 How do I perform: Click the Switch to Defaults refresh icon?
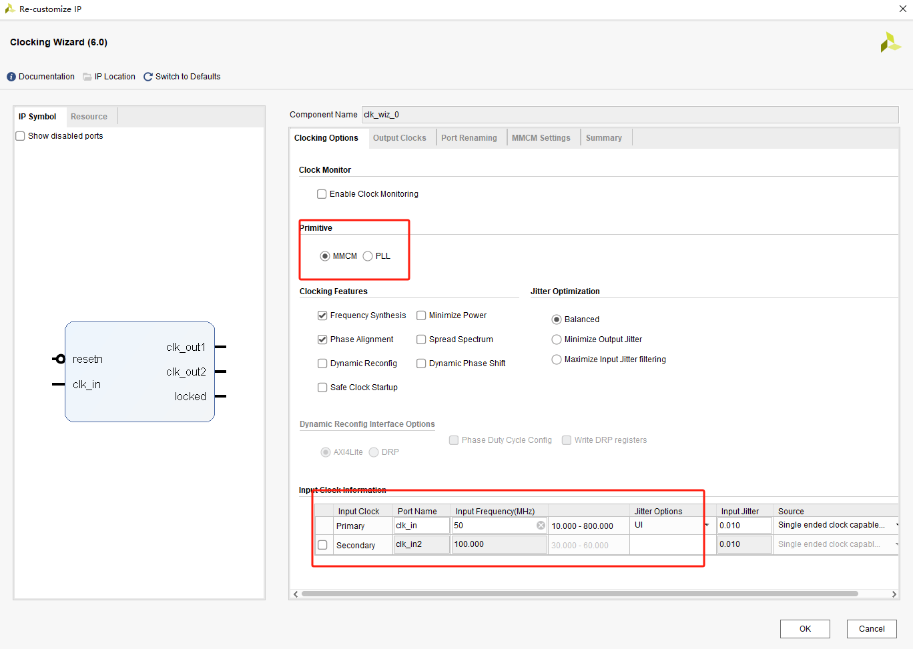tap(148, 77)
